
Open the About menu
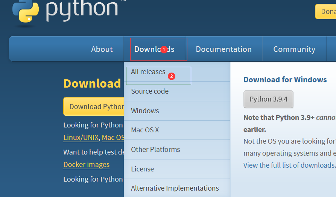coord(102,49)
